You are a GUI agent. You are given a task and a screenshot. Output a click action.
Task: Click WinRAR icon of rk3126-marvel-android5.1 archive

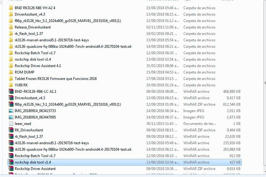(11, 143)
